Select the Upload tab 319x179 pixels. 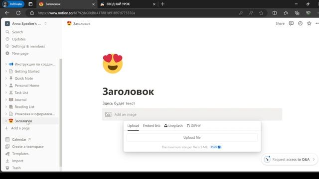coord(133,126)
